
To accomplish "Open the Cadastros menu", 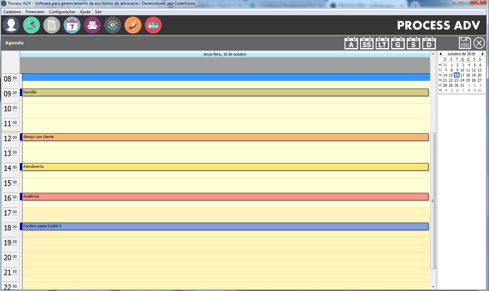I will click(12, 12).
